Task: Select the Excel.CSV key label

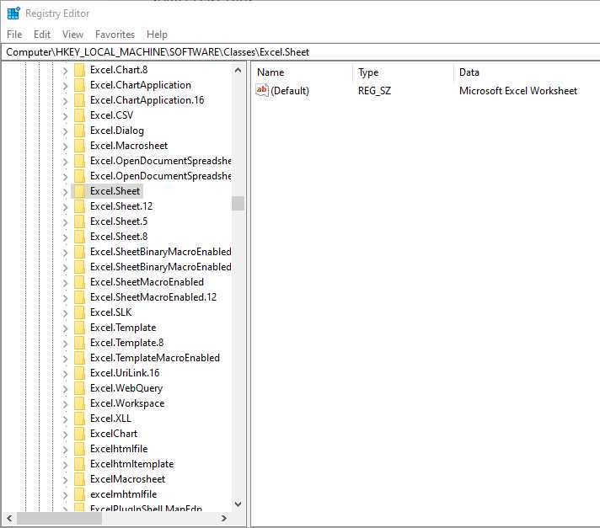Action: tap(111, 115)
